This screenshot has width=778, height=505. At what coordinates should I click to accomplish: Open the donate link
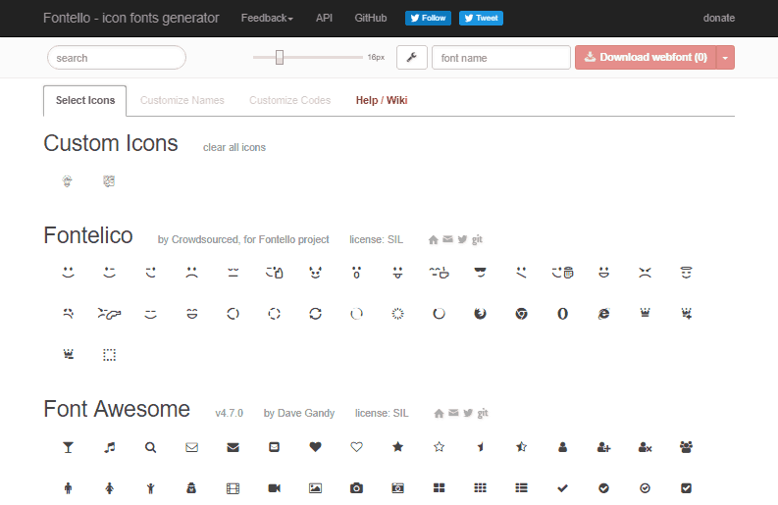718,18
